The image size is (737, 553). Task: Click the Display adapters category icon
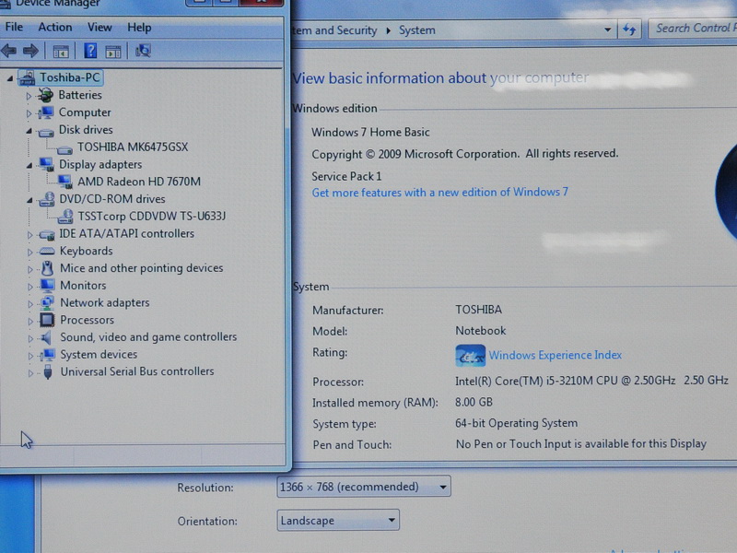click(x=46, y=164)
